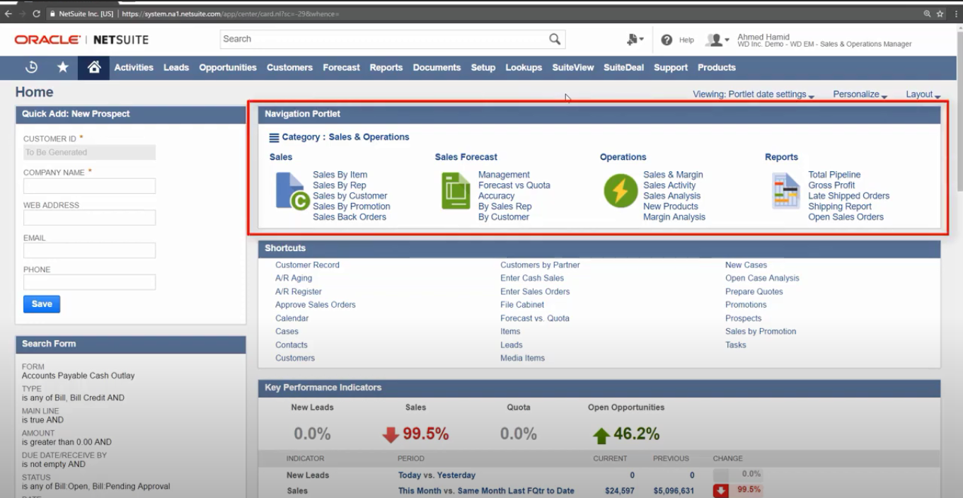The image size is (963, 498).
Task: Click the Help question mark icon
Action: coord(667,40)
